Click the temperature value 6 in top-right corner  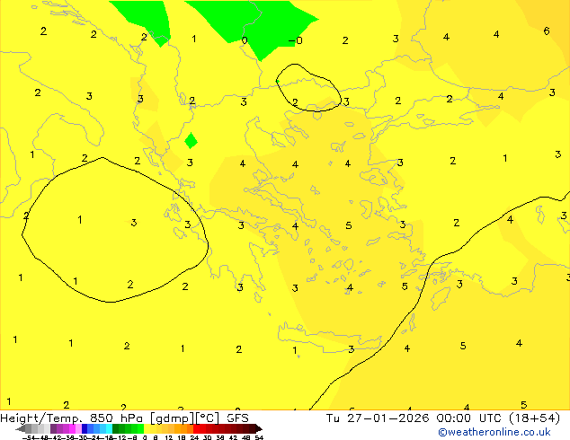547,31
